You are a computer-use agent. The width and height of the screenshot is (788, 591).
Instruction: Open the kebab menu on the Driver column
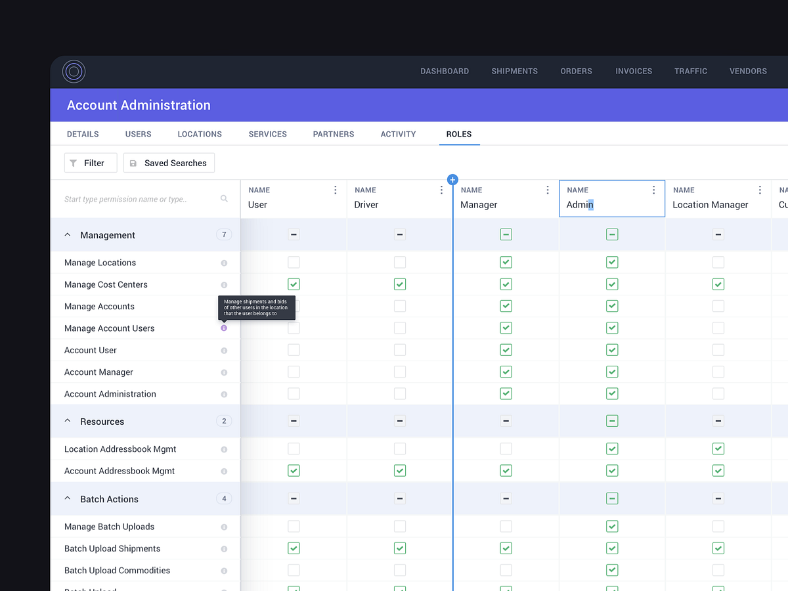click(441, 189)
